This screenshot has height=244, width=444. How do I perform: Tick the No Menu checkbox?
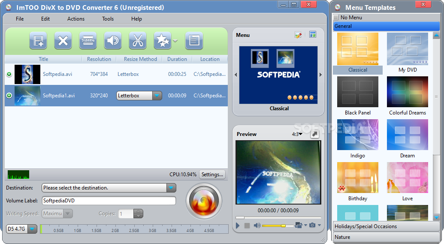[336, 17]
